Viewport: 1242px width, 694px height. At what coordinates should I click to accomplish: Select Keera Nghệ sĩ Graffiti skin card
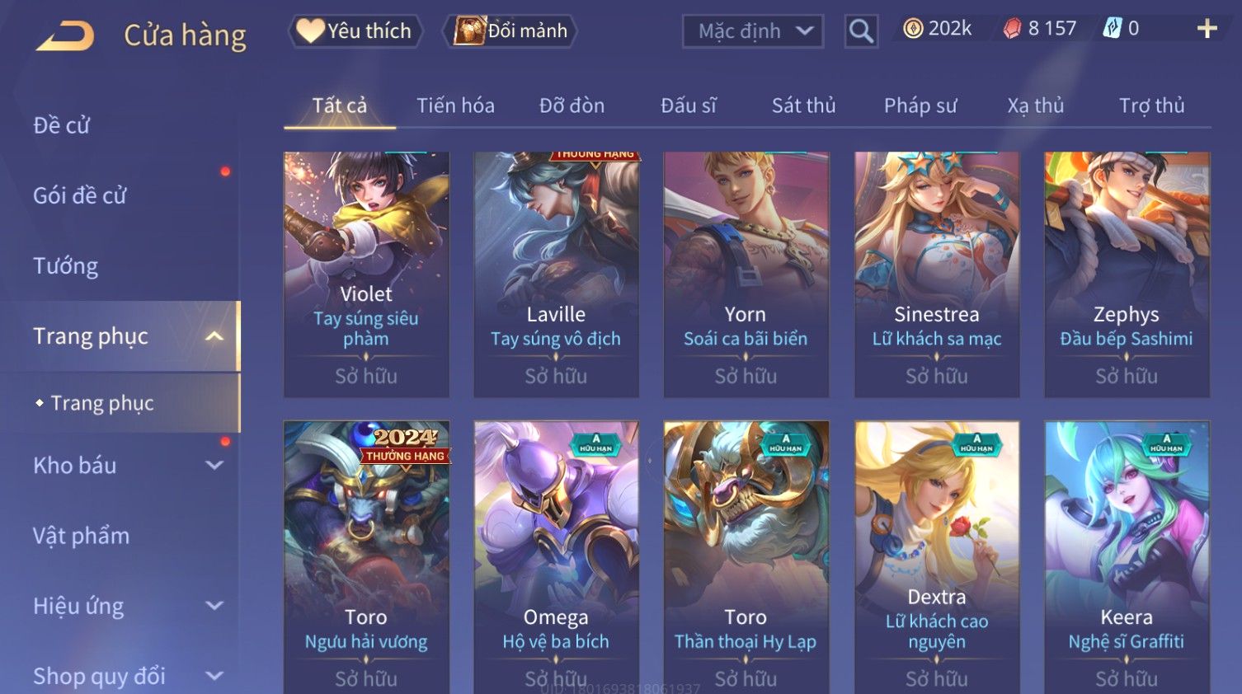pyautogui.click(x=1127, y=557)
